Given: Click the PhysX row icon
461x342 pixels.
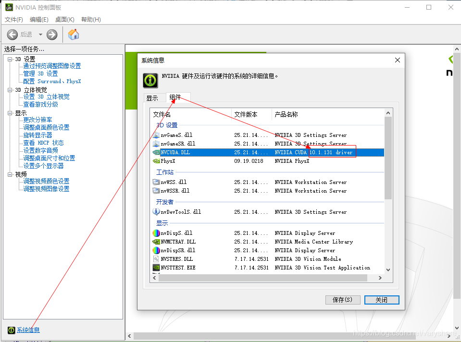Looking at the screenshot, I should [156, 161].
